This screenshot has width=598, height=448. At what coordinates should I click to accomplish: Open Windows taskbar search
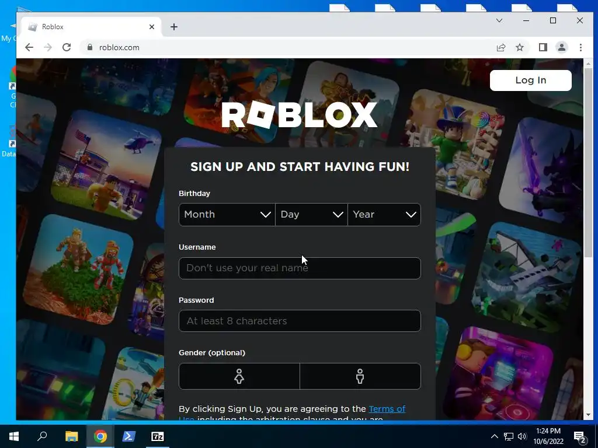point(42,436)
